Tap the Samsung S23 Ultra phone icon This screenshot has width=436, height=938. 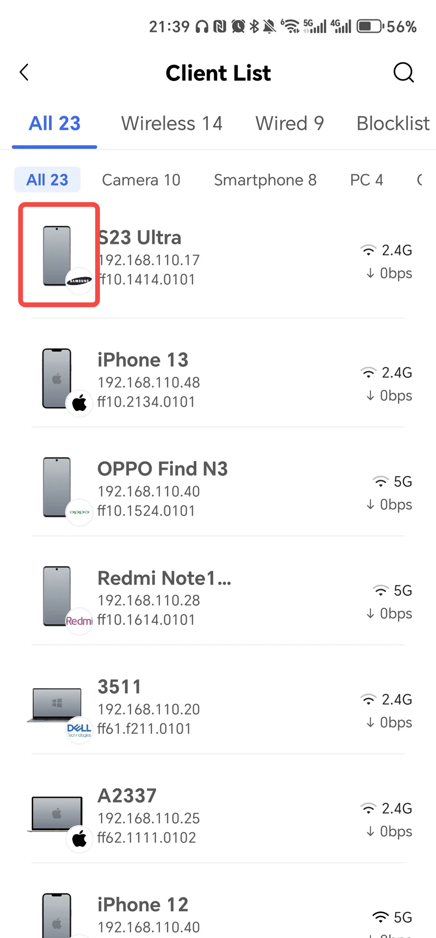pos(58,255)
